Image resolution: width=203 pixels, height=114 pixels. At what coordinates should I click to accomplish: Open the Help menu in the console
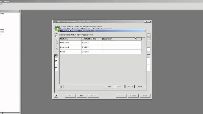coord(1,4)
